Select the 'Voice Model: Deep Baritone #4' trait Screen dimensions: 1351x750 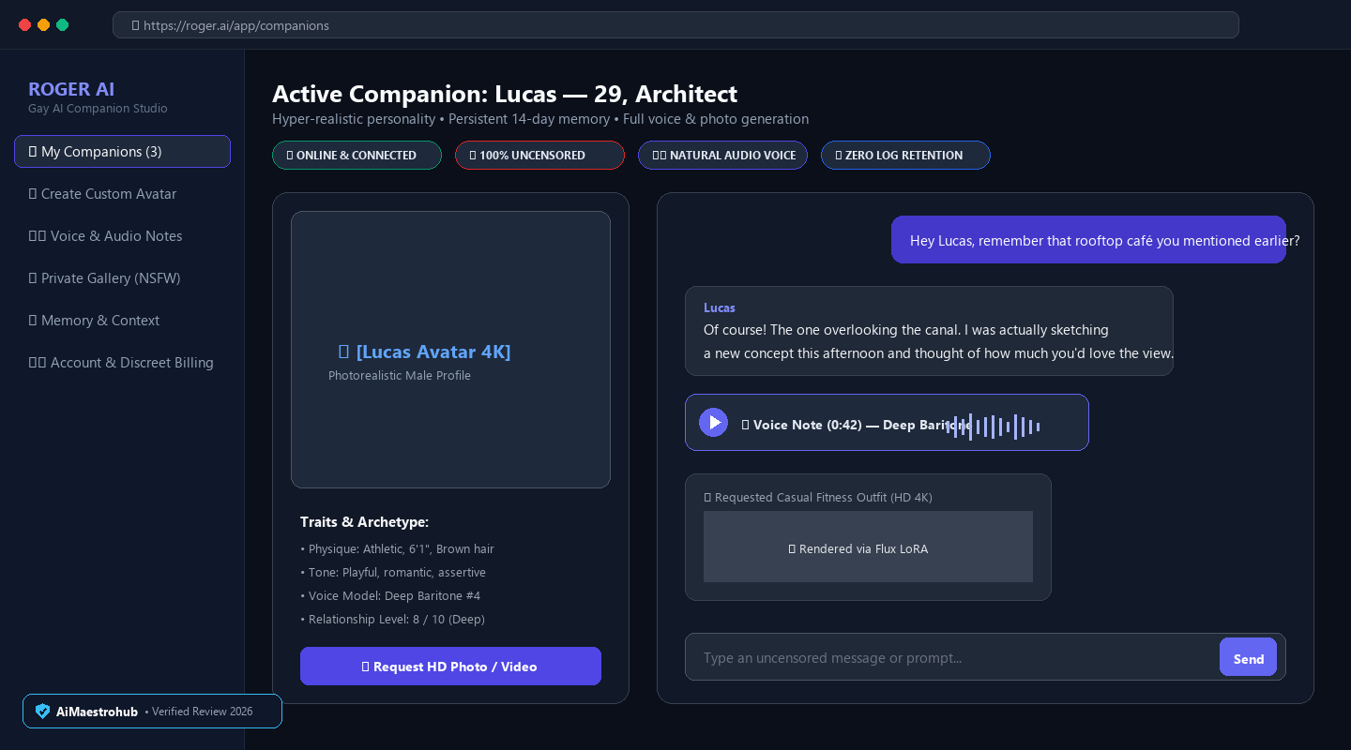pyautogui.click(x=390, y=596)
